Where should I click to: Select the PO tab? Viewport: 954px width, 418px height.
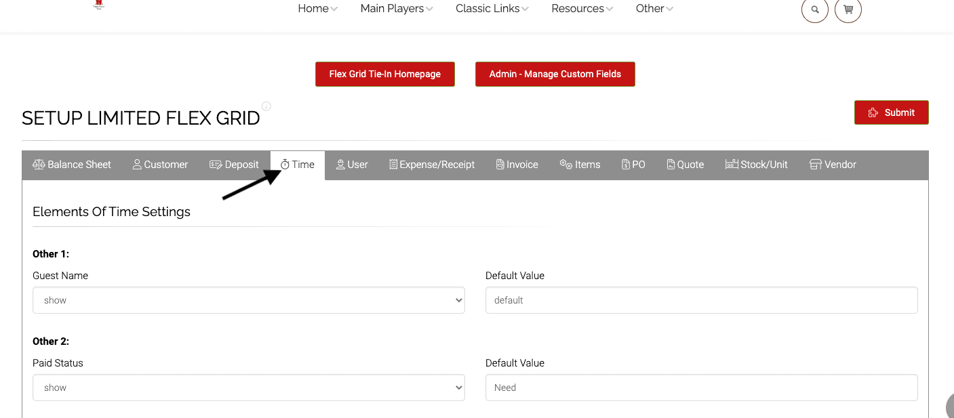pos(633,165)
